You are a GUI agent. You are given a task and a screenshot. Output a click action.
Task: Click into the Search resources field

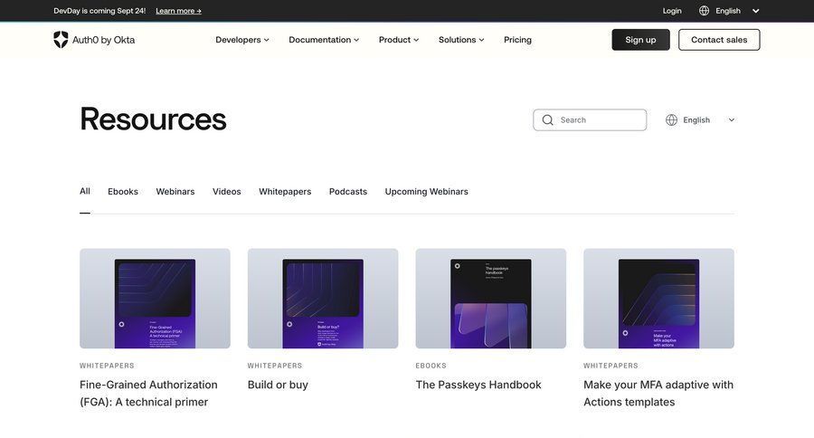pyautogui.click(x=597, y=119)
